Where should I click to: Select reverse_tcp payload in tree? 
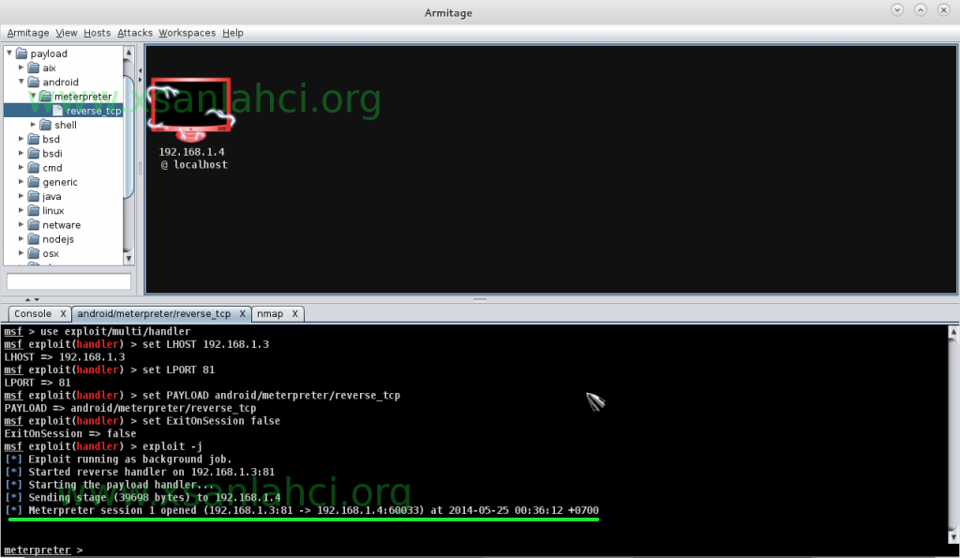[94, 111]
